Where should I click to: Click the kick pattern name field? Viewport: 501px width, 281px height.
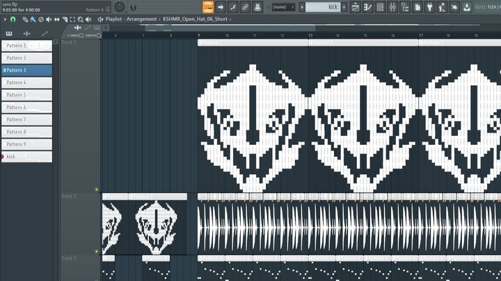(x=323, y=7)
